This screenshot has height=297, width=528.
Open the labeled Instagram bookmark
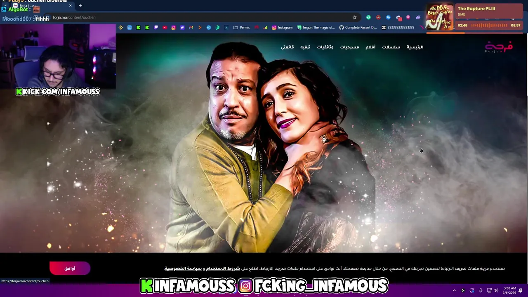click(282, 28)
